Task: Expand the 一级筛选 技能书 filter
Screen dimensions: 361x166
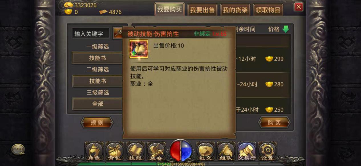Action: tap(98, 58)
